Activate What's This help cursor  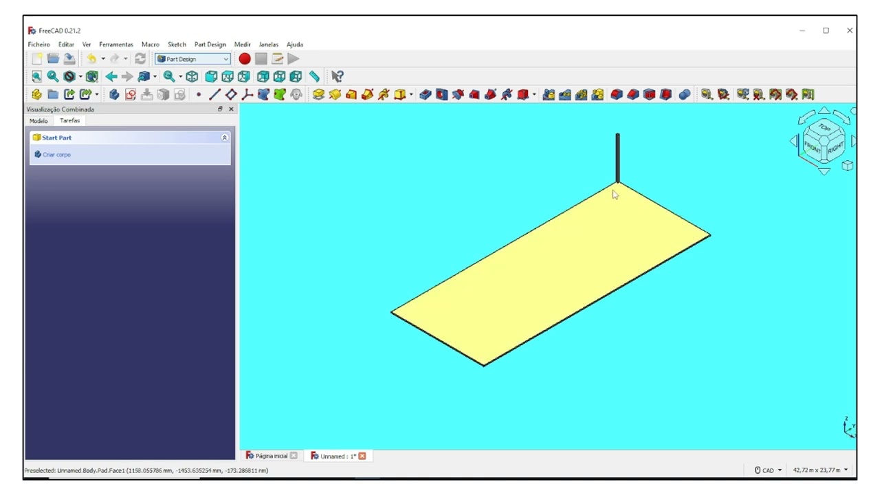pyautogui.click(x=337, y=77)
